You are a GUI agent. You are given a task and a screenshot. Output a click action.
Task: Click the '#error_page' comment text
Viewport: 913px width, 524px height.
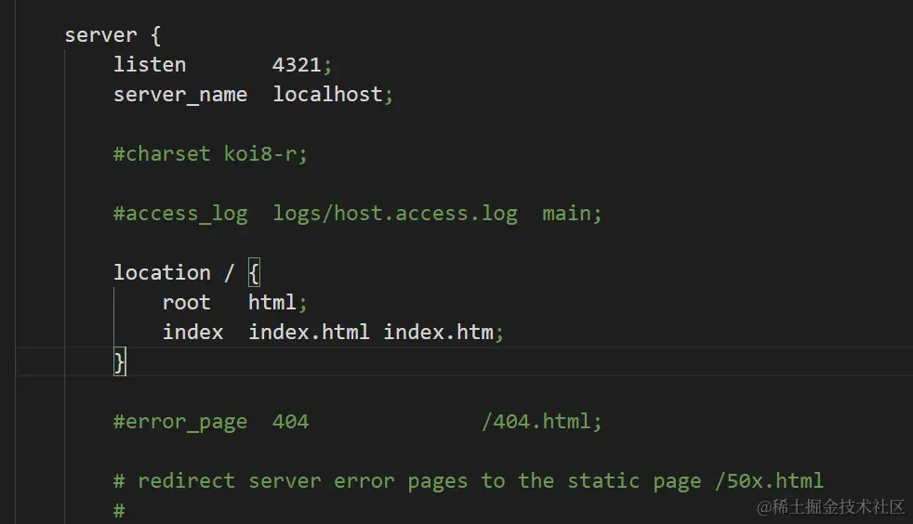point(180,422)
